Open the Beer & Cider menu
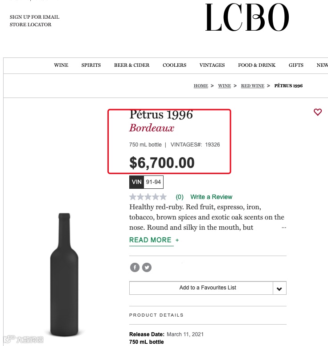Image resolution: width=328 pixels, height=346 pixels. [x=132, y=65]
